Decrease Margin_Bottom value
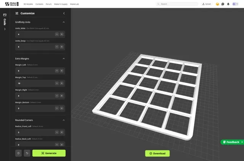The width and height of the screenshot is (244, 161). tap(57, 108)
